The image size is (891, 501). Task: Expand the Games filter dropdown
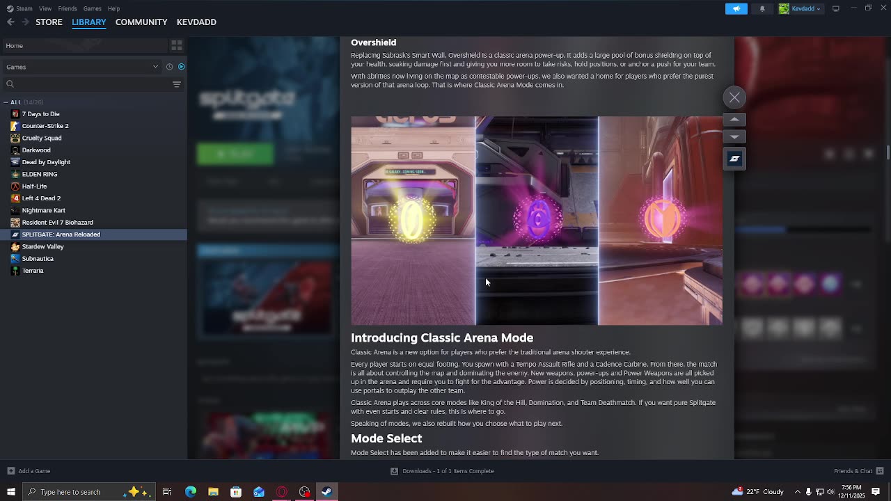(x=82, y=67)
